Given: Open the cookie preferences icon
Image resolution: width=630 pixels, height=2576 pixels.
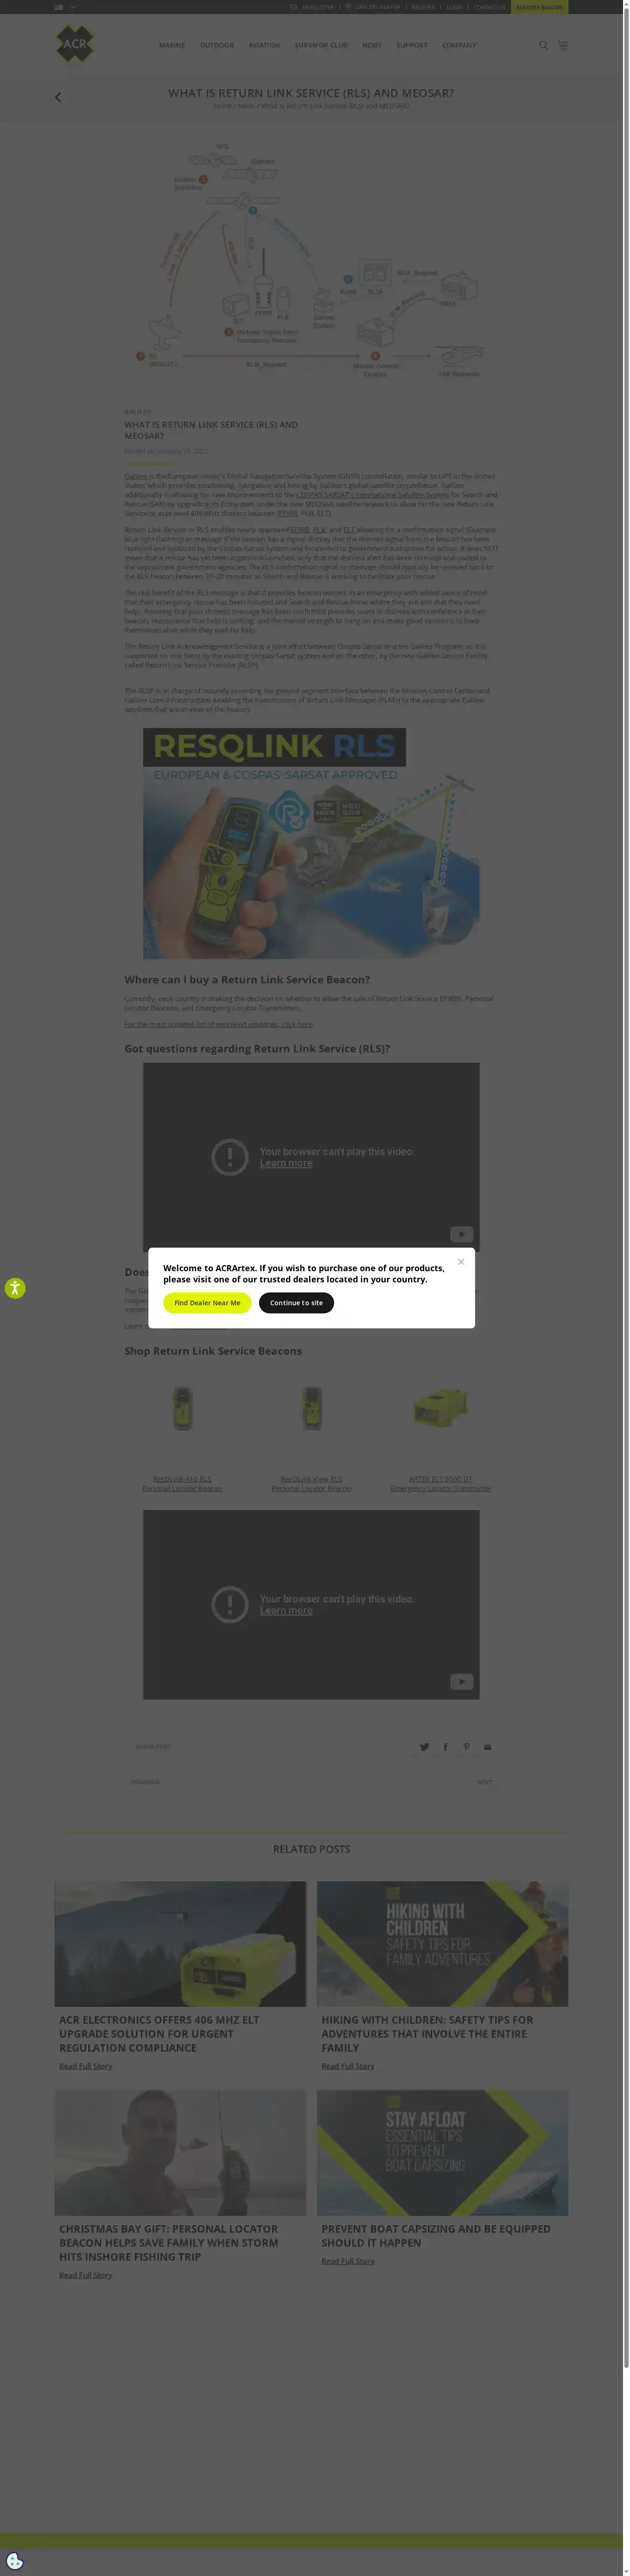Looking at the screenshot, I should [14, 2561].
